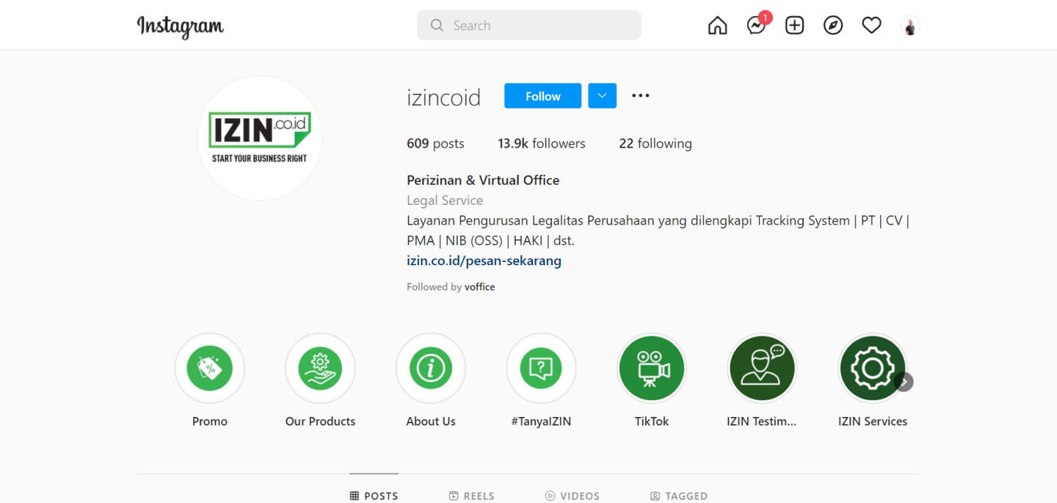
Task: Switch to the Tagged tab
Action: pos(678,496)
